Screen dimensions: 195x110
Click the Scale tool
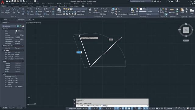38,14
